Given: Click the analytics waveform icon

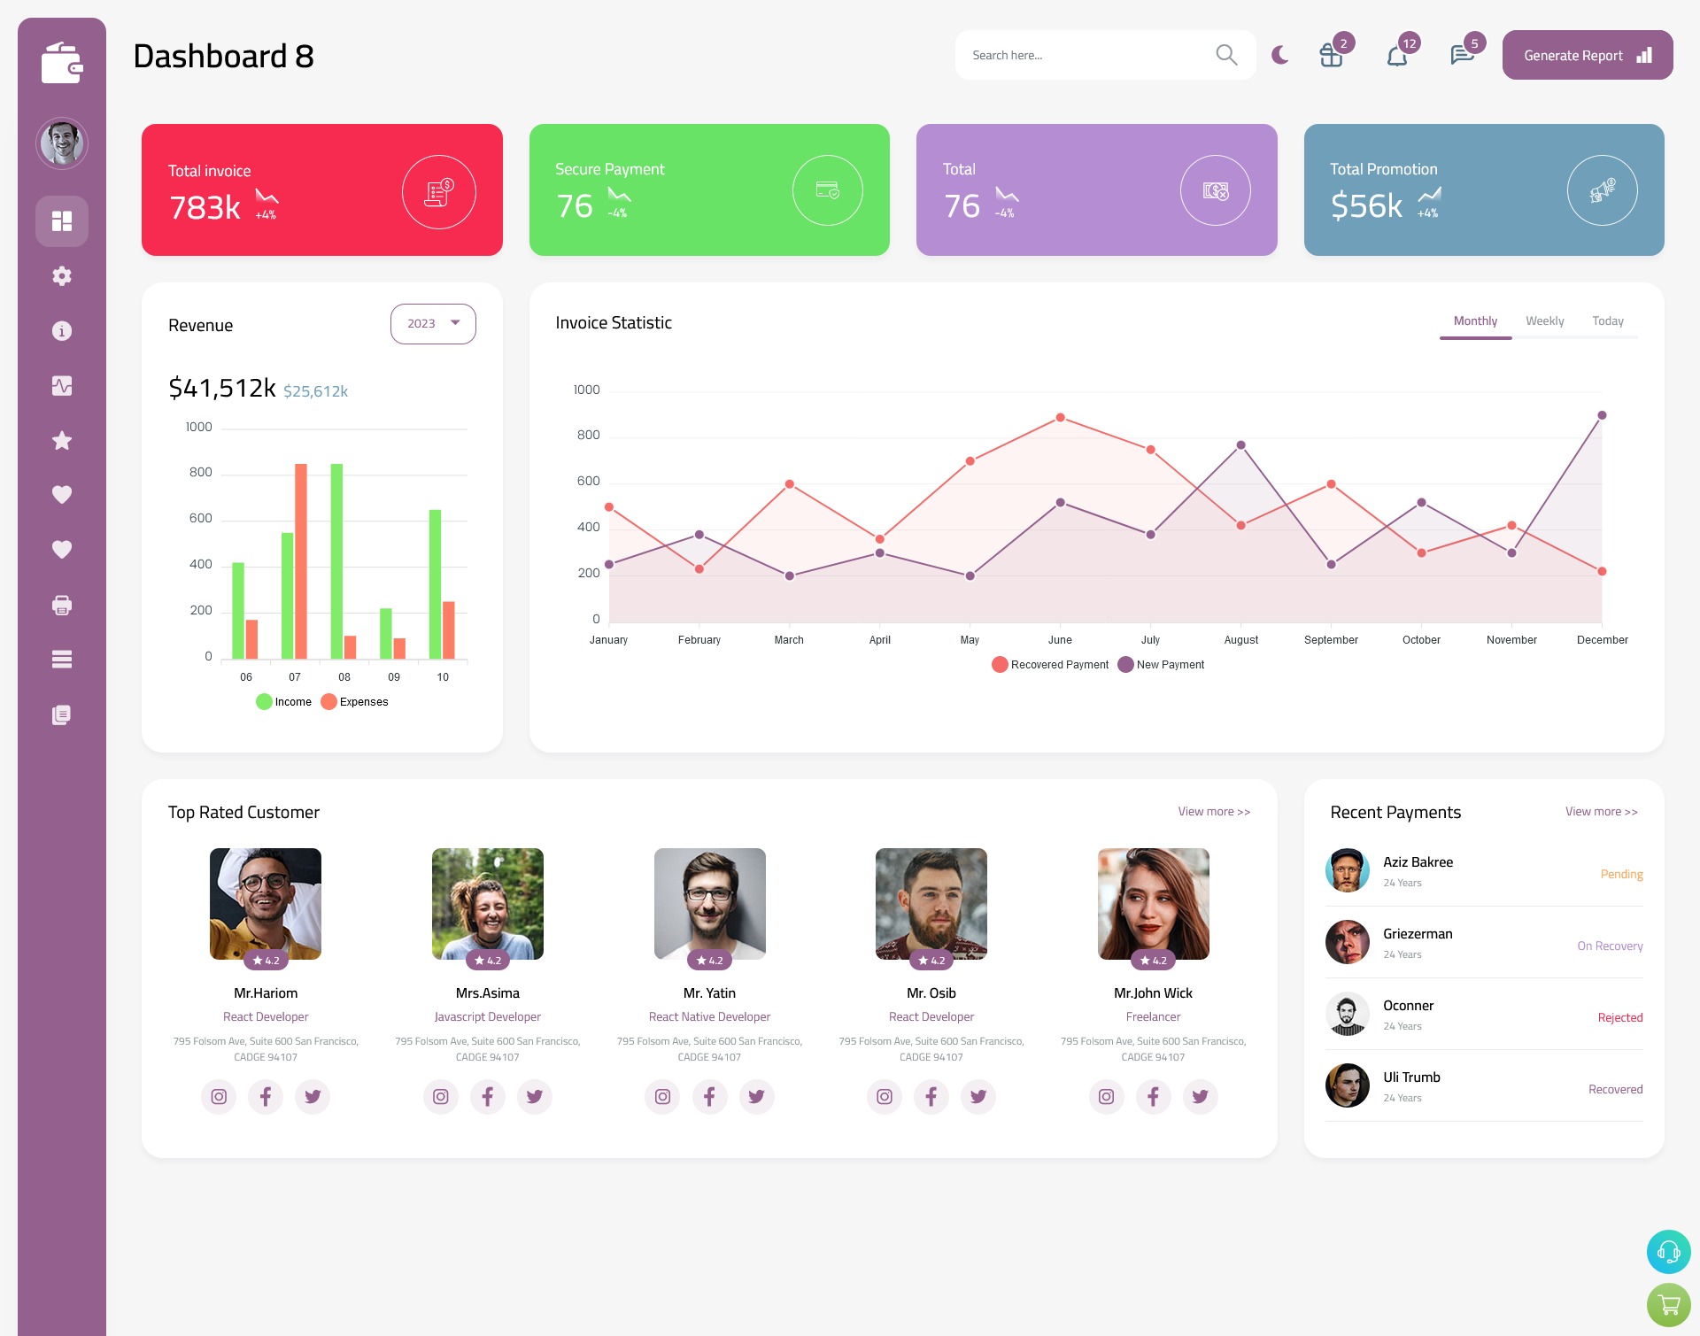Looking at the screenshot, I should pos(62,385).
